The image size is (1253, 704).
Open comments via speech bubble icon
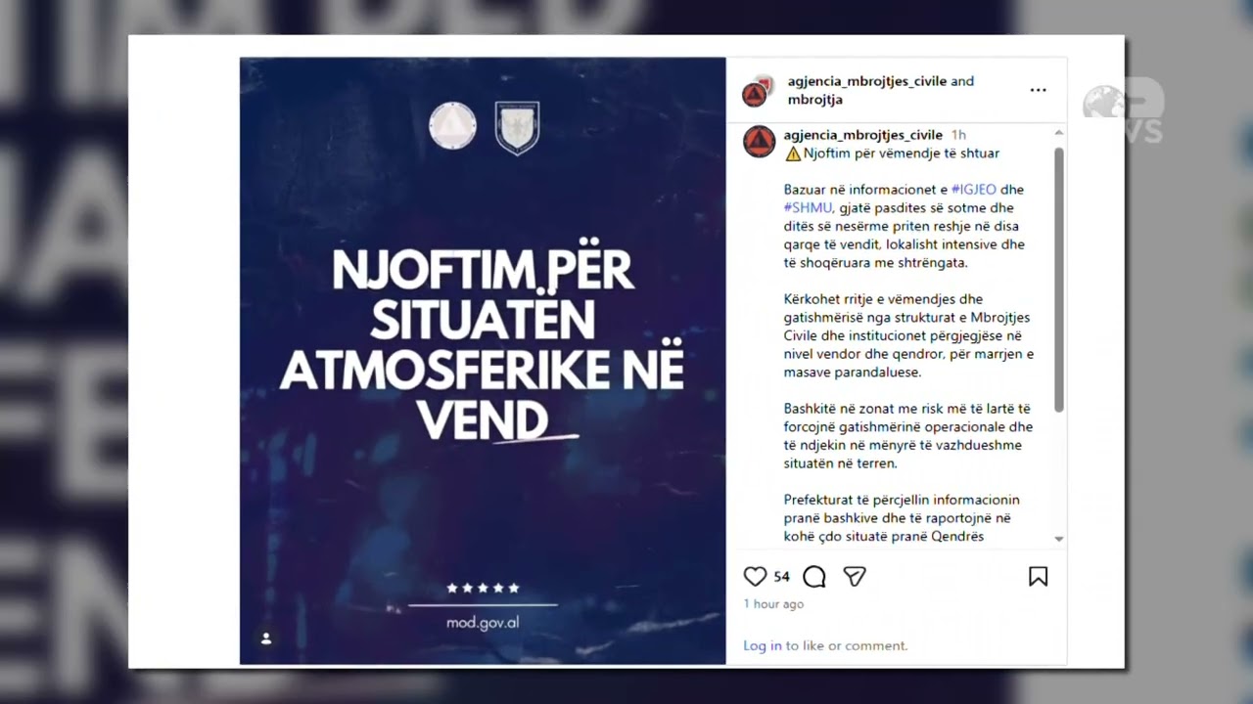pyautogui.click(x=814, y=577)
